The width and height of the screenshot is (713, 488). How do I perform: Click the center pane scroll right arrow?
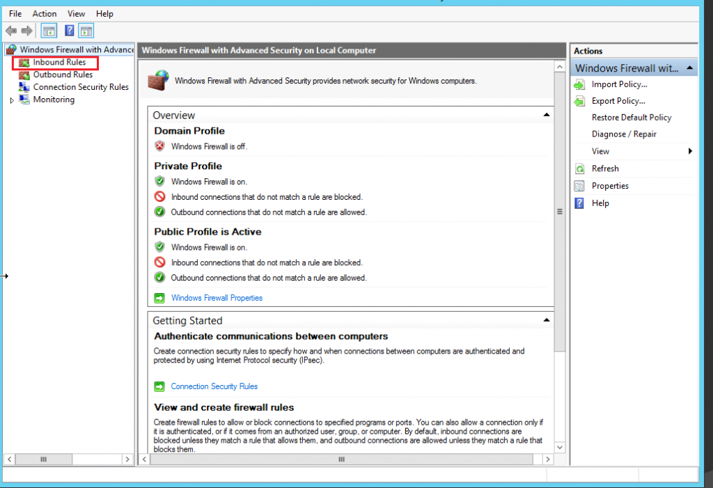pos(548,459)
